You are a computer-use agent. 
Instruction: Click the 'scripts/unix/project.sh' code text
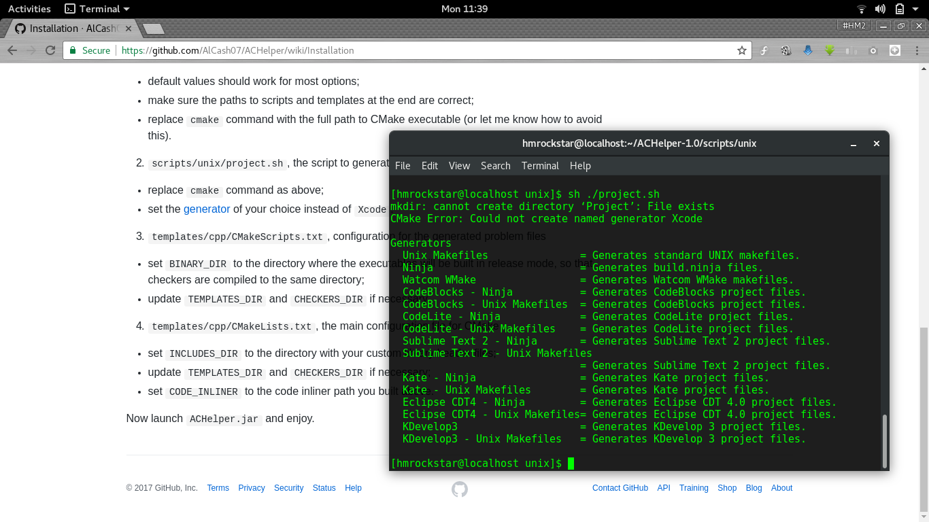click(217, 163)
